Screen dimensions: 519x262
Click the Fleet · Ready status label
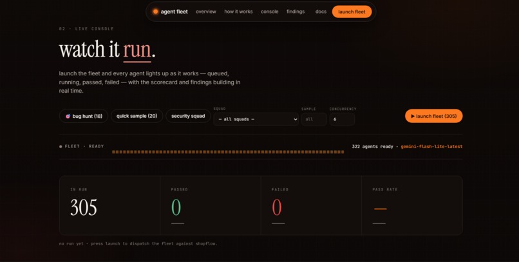pos(84,147)
